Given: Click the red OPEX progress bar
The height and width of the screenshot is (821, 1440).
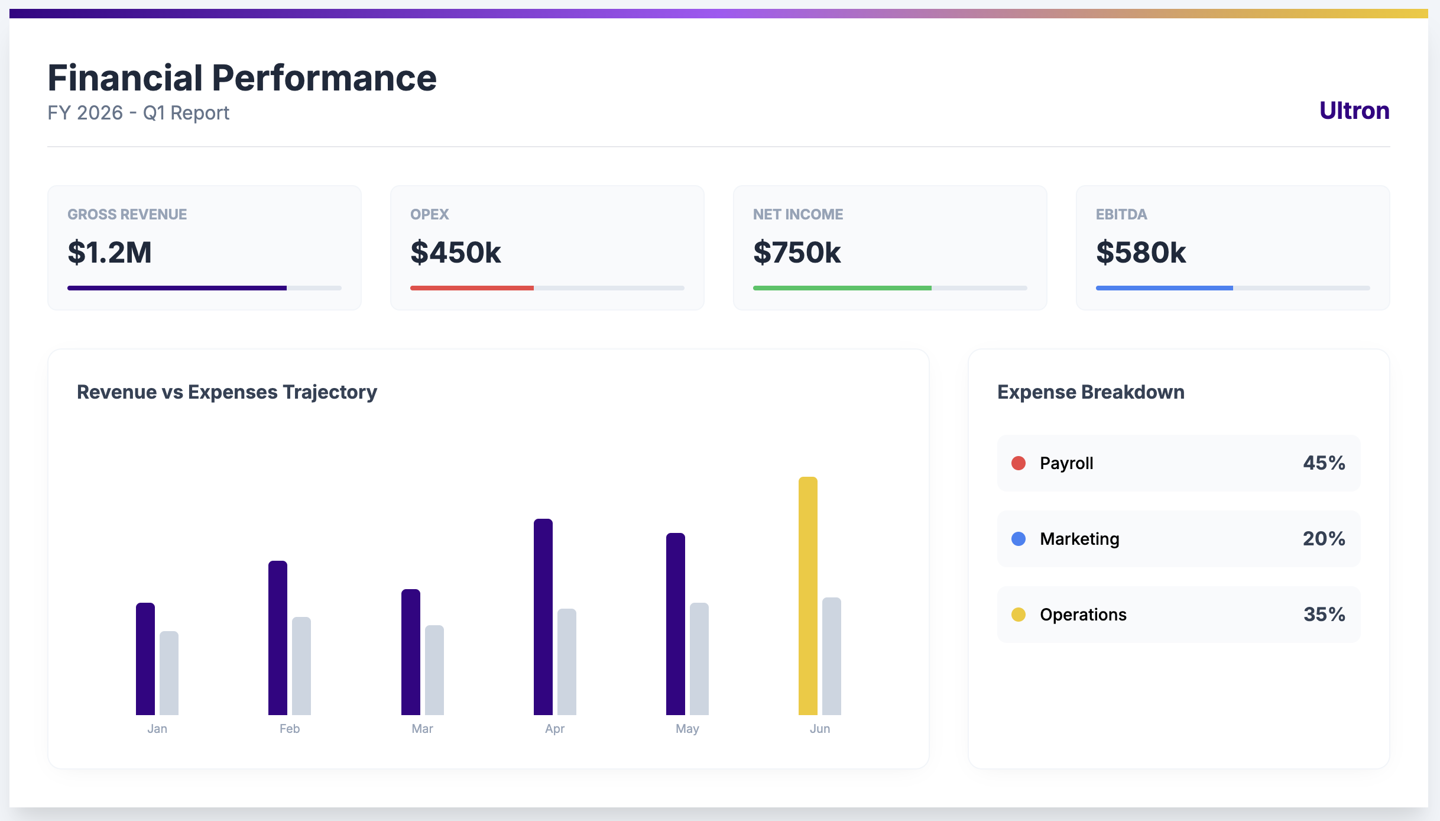Looking at the screenshot, I should 472,288.
